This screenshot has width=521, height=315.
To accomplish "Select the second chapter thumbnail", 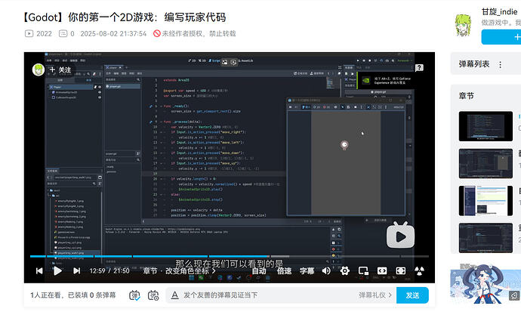I will coord(486,163).
